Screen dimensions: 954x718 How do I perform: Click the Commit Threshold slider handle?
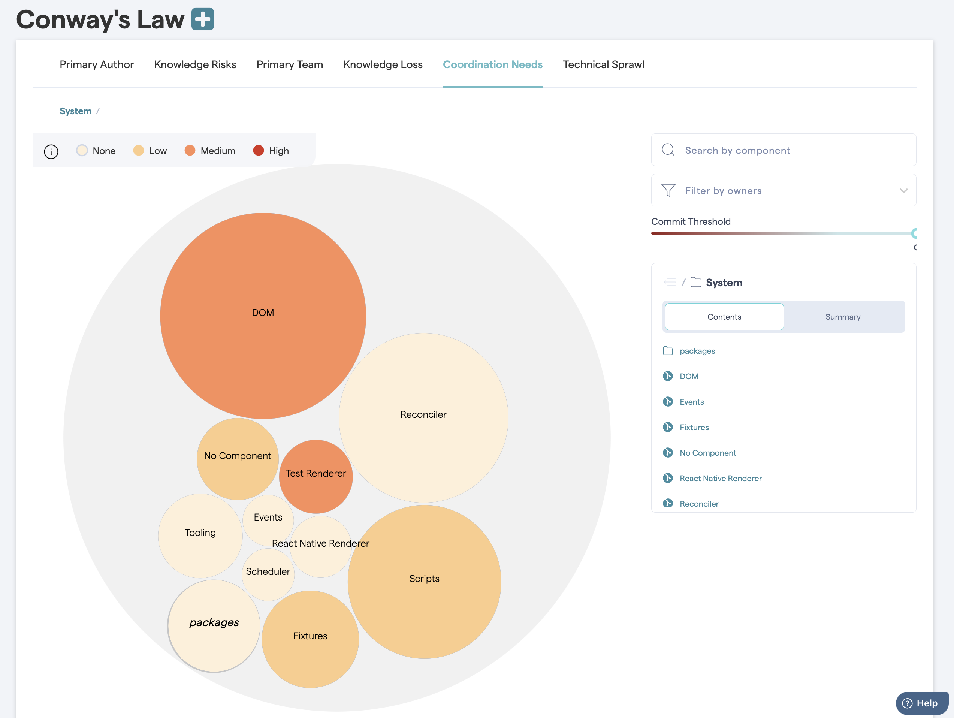914,233
